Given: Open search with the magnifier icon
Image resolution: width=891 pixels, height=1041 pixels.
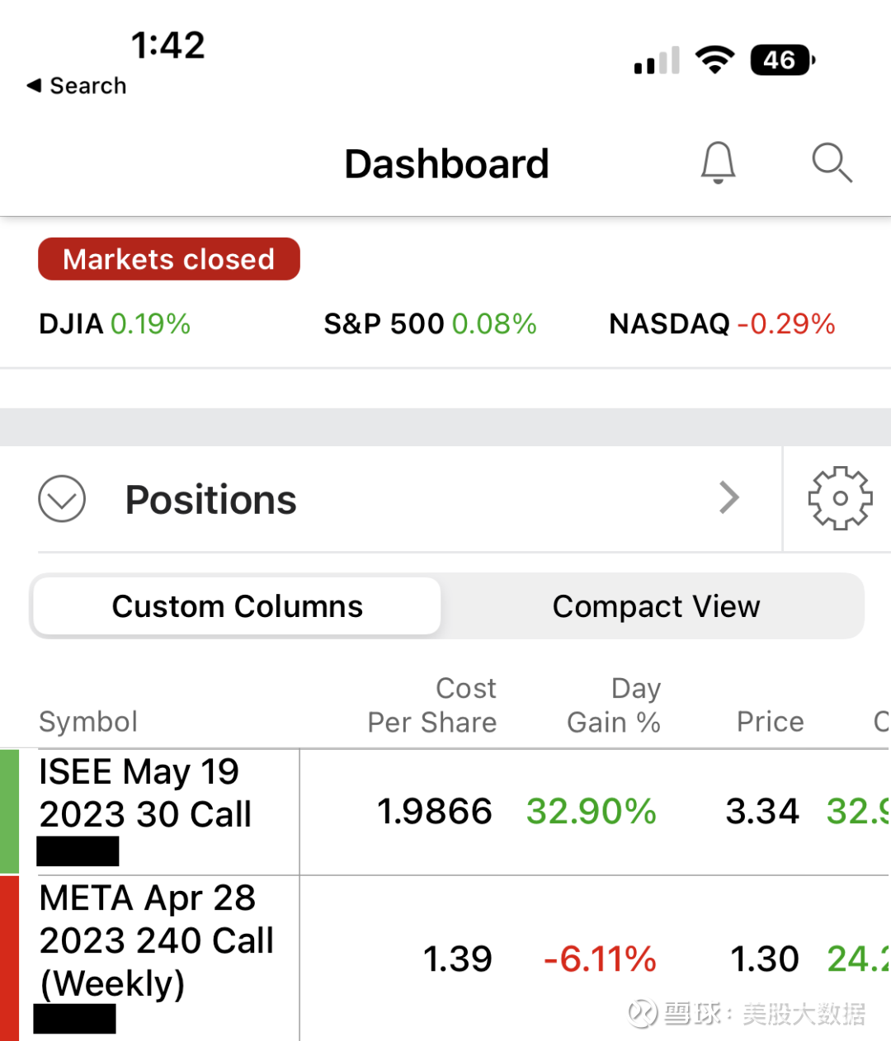Looking at the screenshot, I should 831,163.
